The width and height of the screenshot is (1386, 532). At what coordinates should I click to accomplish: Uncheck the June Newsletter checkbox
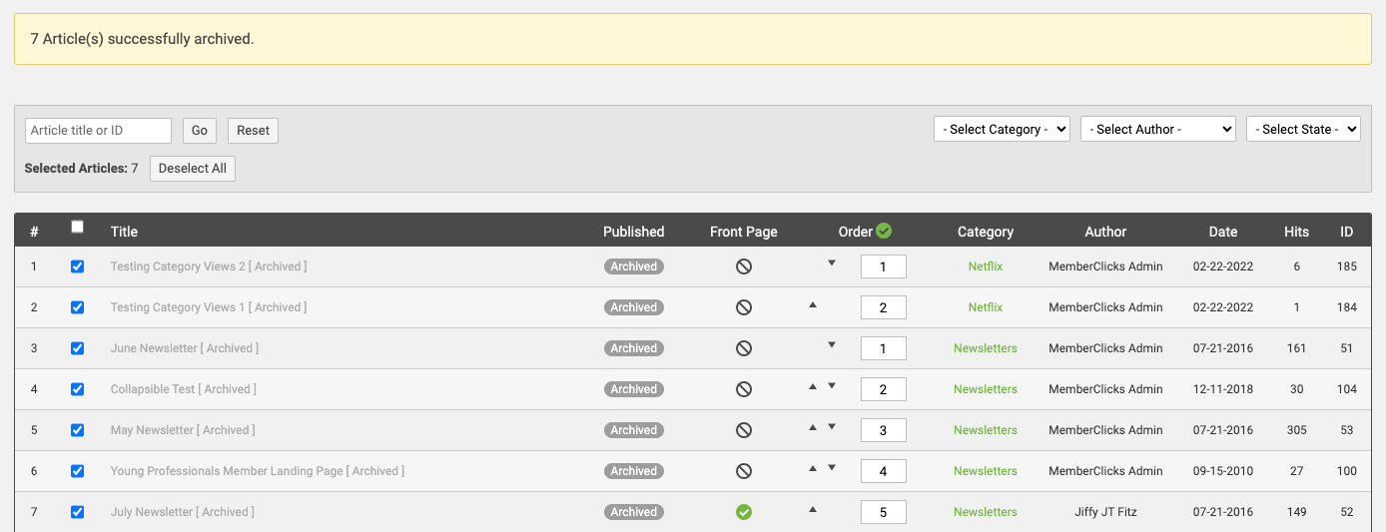78,348
